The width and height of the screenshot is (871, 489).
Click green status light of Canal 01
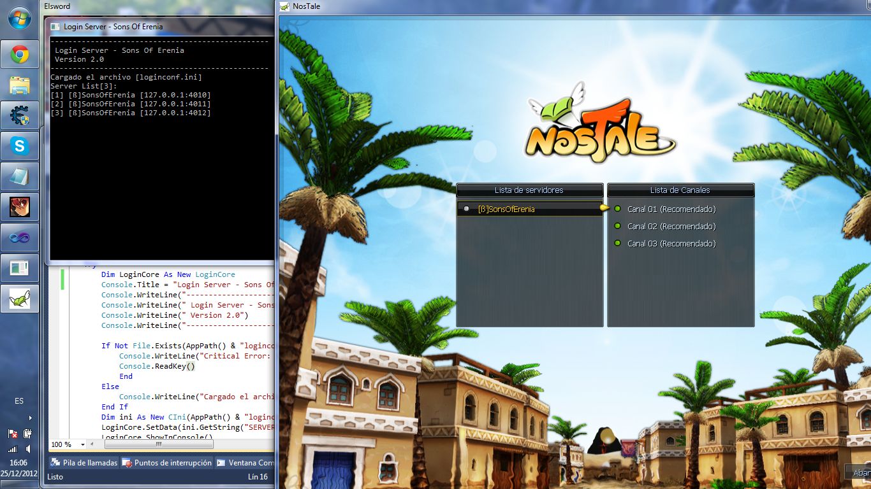click(x=617, y=208)
